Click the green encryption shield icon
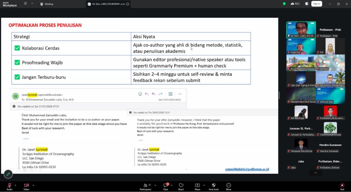 point(284,4)
